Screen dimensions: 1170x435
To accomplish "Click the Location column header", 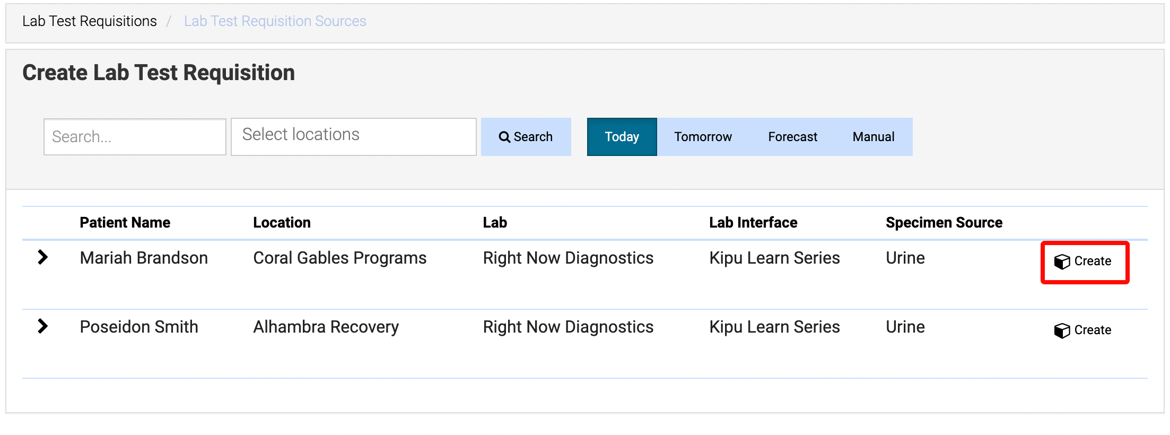I will point(282,223).
